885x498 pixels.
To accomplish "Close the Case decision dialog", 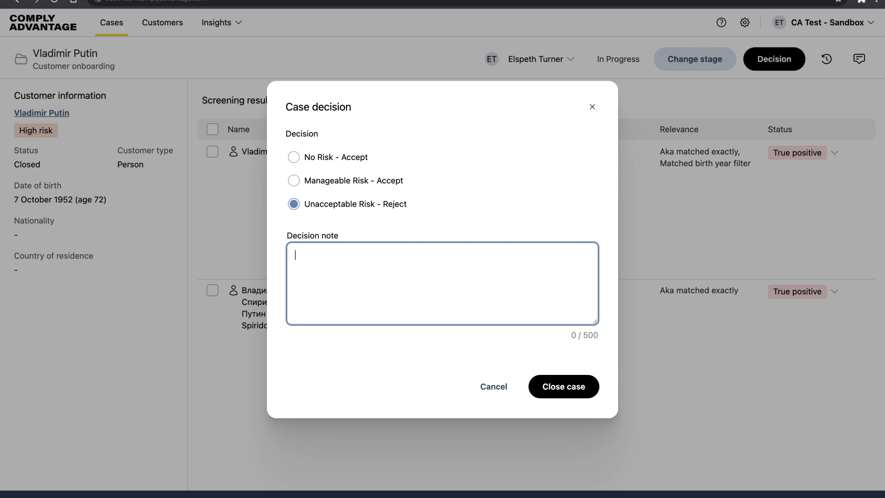I will click(x=592, y=107).
